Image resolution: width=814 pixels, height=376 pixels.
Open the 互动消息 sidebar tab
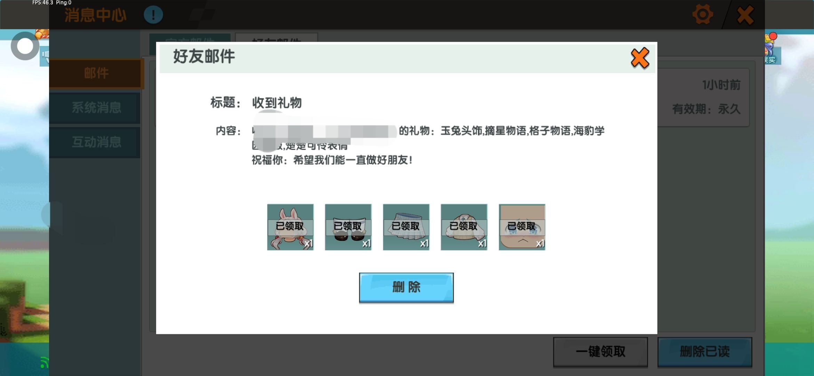point(96,142)
